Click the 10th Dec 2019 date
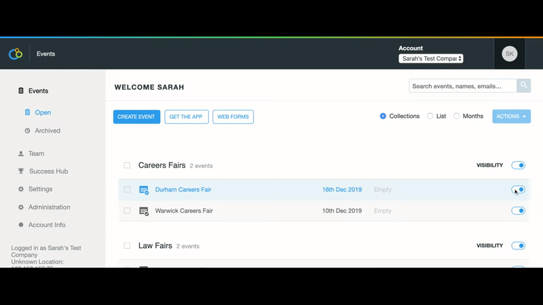Screen dimensions: 543x305 tap(342, 211)
